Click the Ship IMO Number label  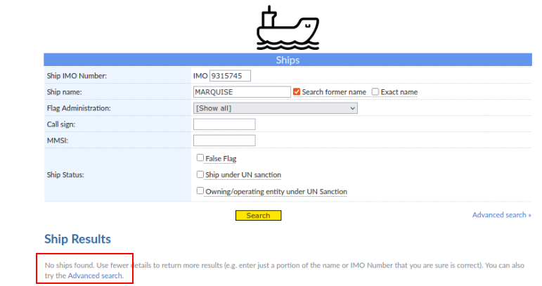click(77, 76)
